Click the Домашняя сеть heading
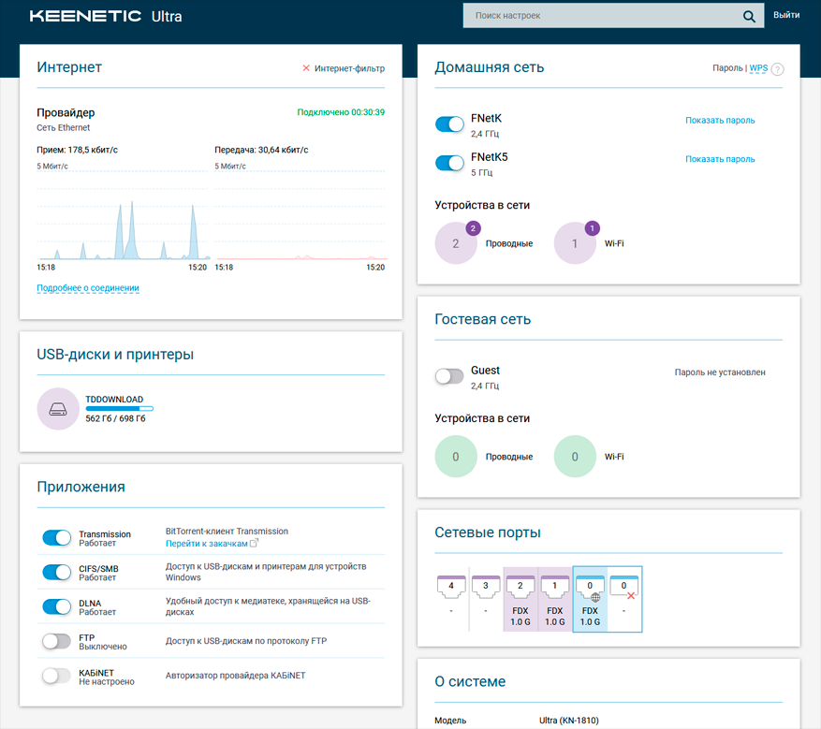 coord(489,67)
